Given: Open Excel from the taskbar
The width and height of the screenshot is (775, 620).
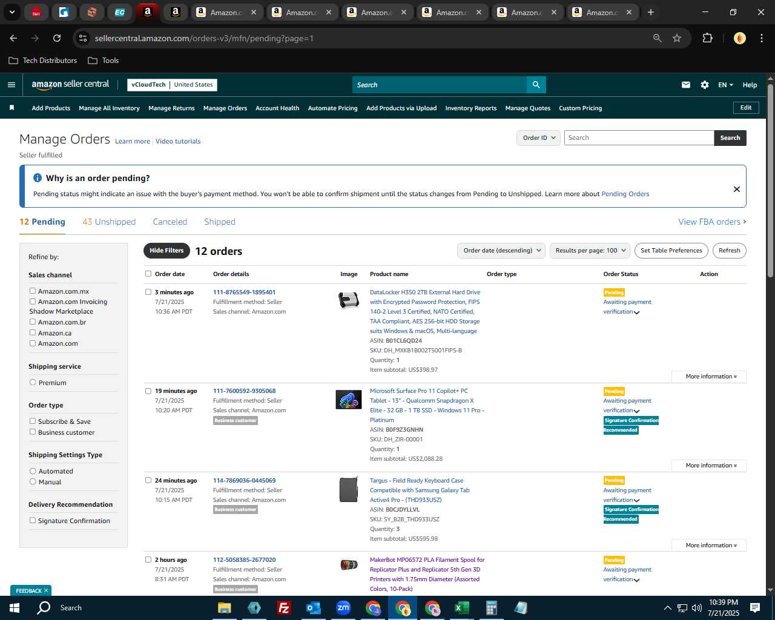Looking at the screenshot, I should [461, 608].
